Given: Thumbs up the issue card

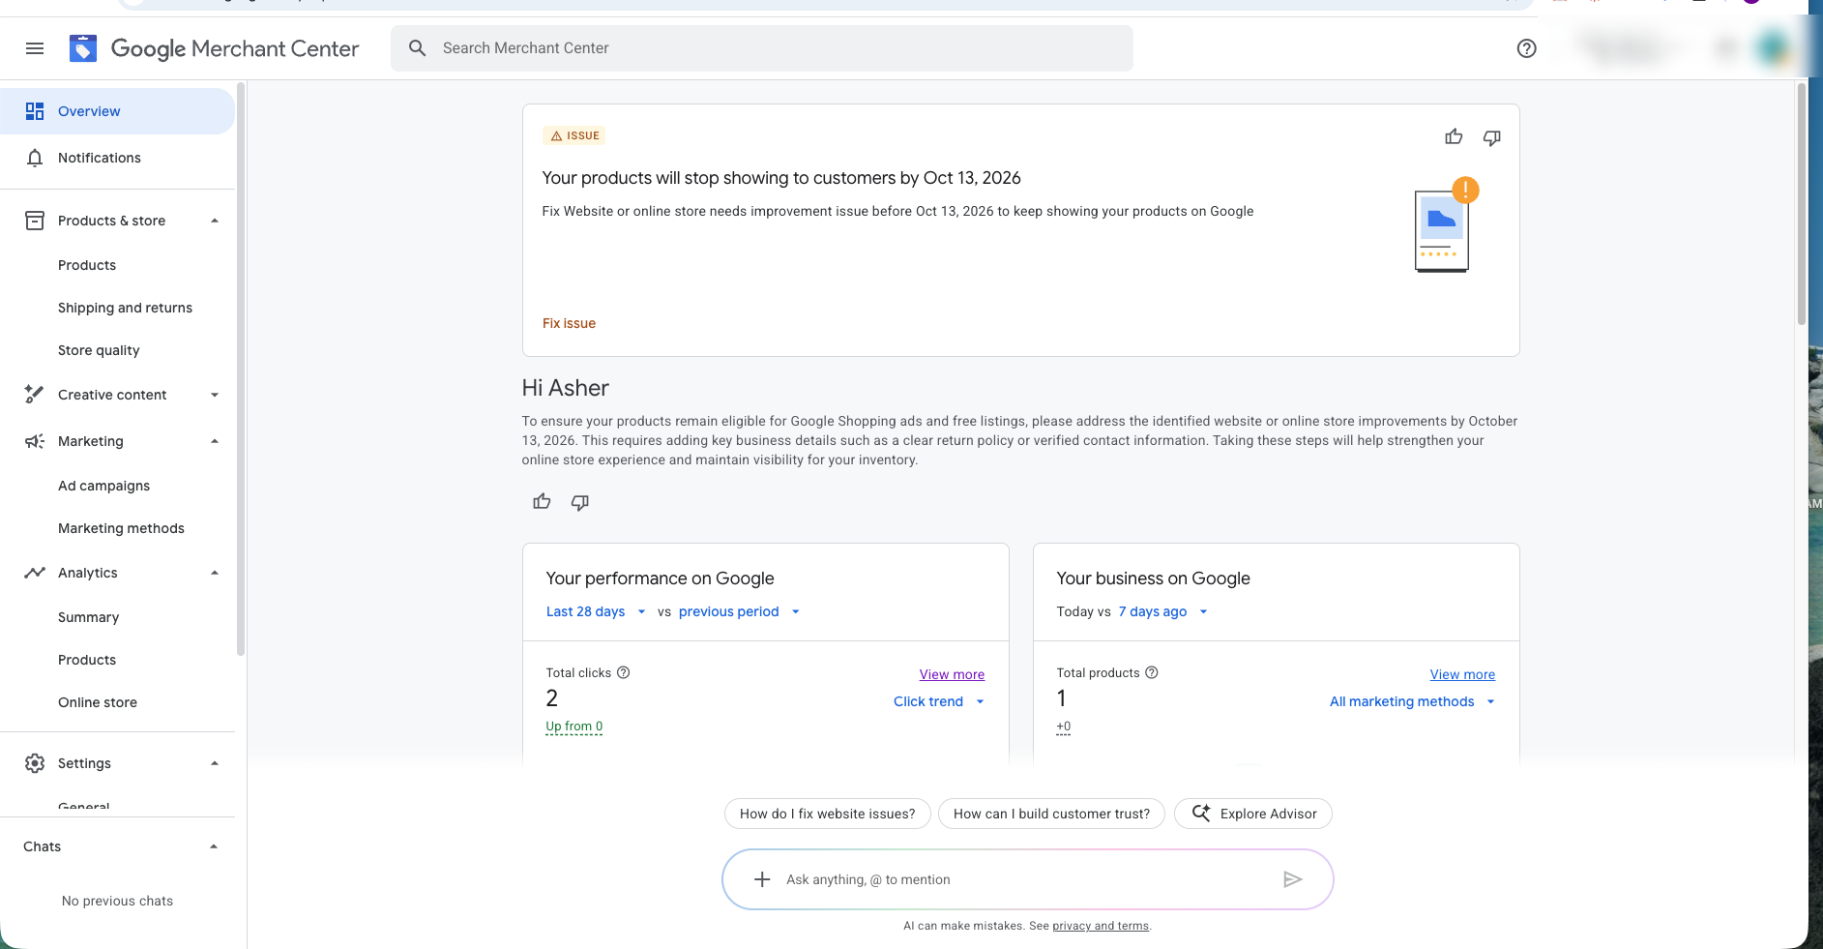Looking at the screenshot, I should pyautogui.click(x=1454, y=137).
